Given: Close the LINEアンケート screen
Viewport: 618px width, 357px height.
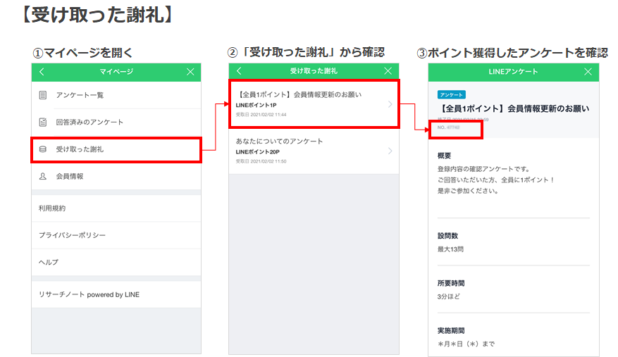Looking at the screenshot, I should [588, 72].
